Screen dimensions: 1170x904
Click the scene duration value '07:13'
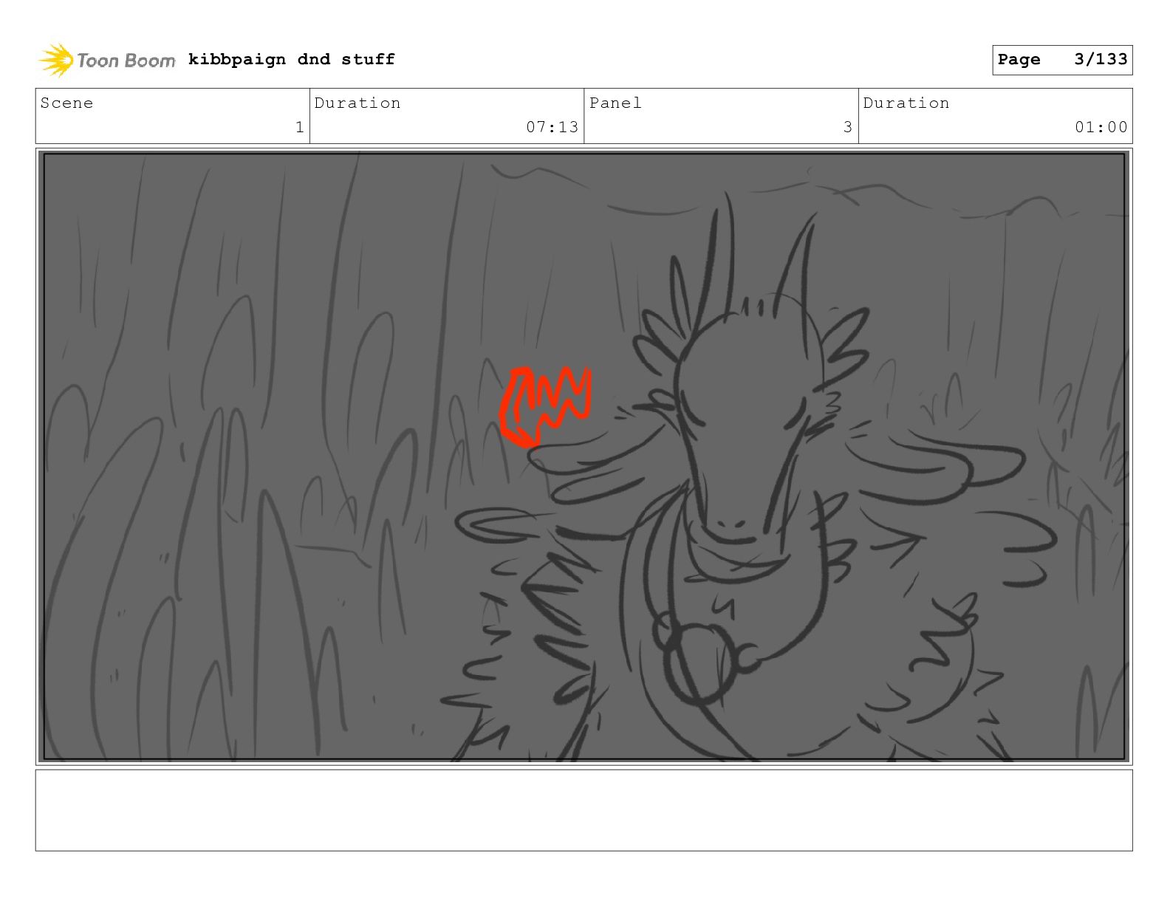tap(552, 127)
